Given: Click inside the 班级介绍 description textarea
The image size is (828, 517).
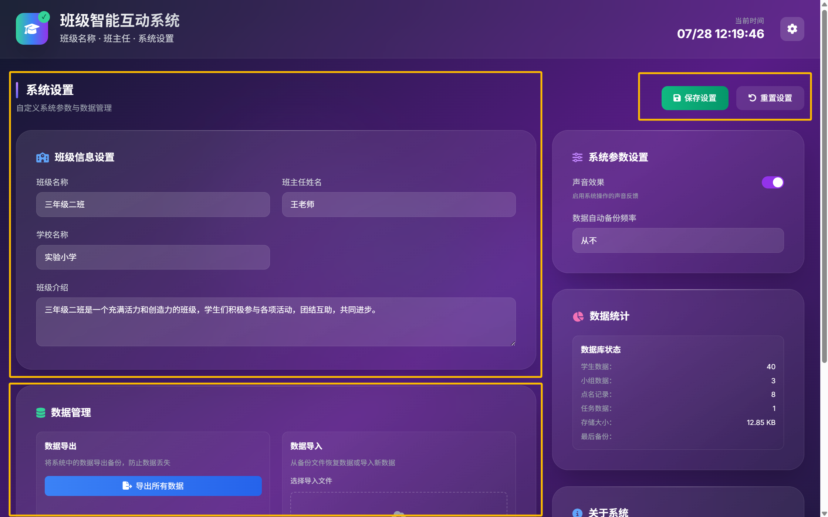Looking at the screenshot, I should (x=275, y=322).
